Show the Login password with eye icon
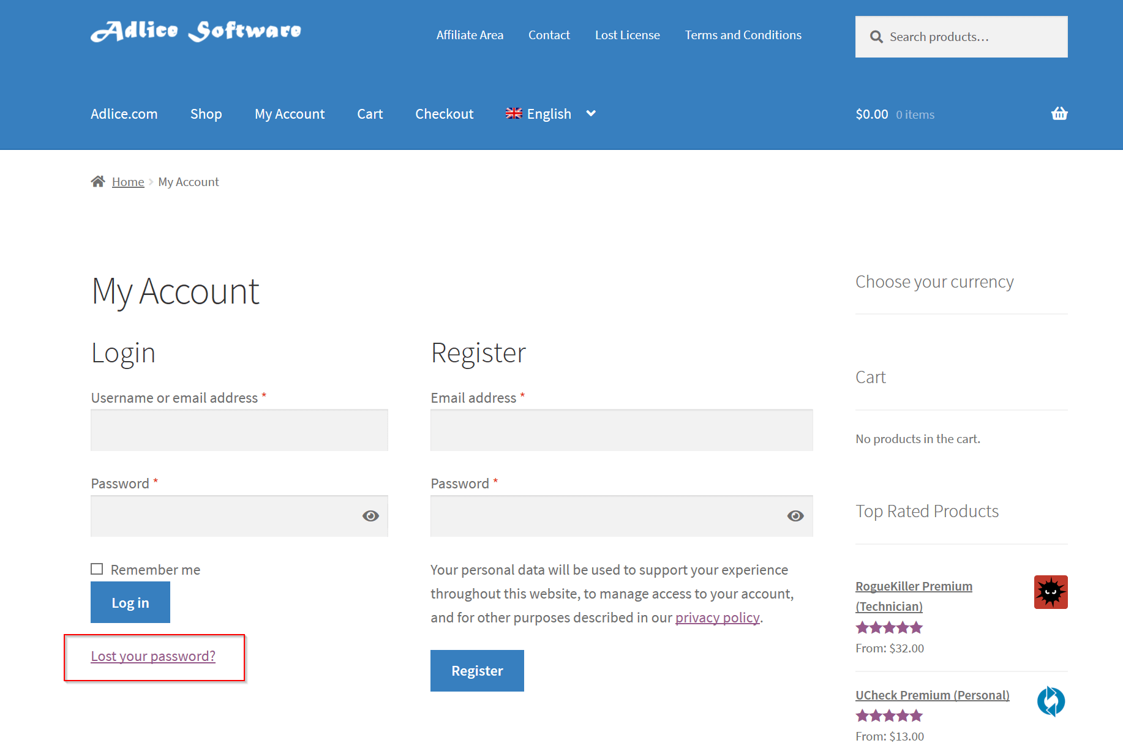1123x754 pixels. click(x=370, y=516)
